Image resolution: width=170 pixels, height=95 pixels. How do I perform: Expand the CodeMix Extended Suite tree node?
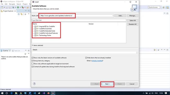click(x=33, y=31)
